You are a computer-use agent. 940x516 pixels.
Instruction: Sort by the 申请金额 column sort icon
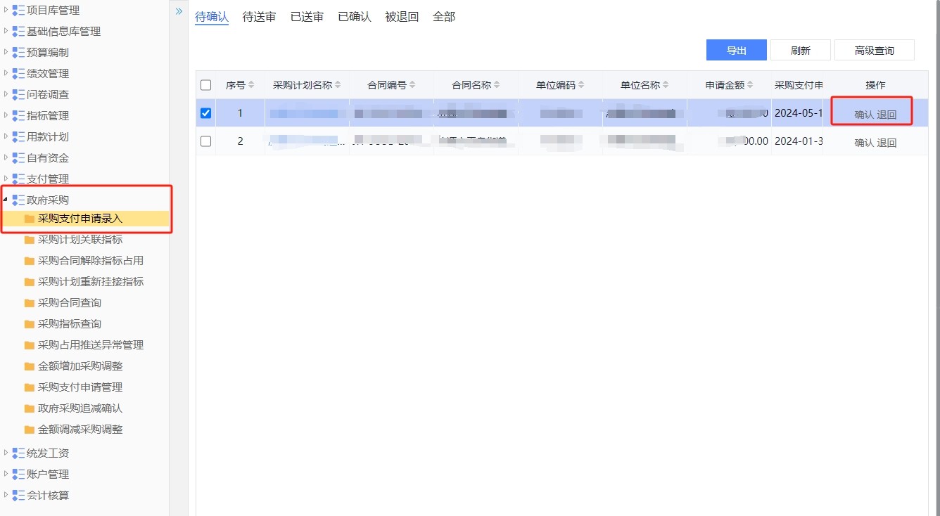[x=750, y=85]
